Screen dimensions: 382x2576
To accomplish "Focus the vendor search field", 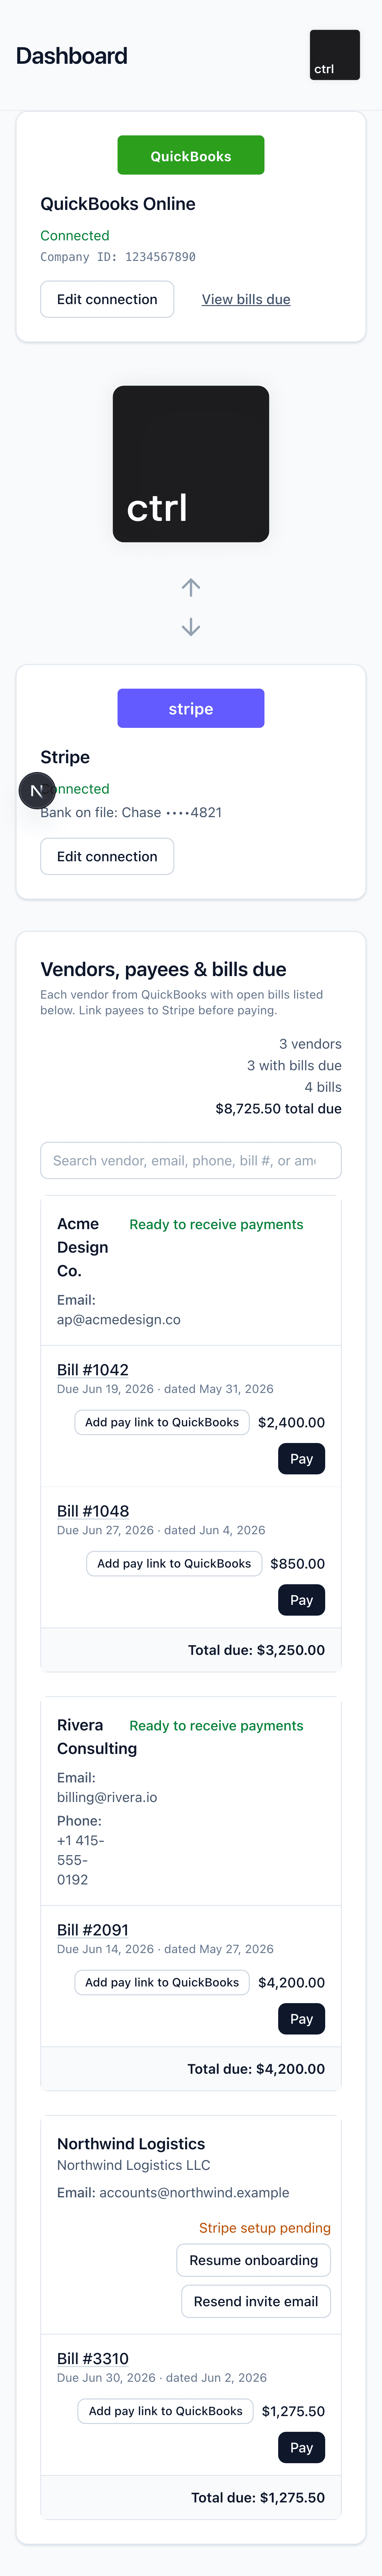I will tap(190, 1160).
